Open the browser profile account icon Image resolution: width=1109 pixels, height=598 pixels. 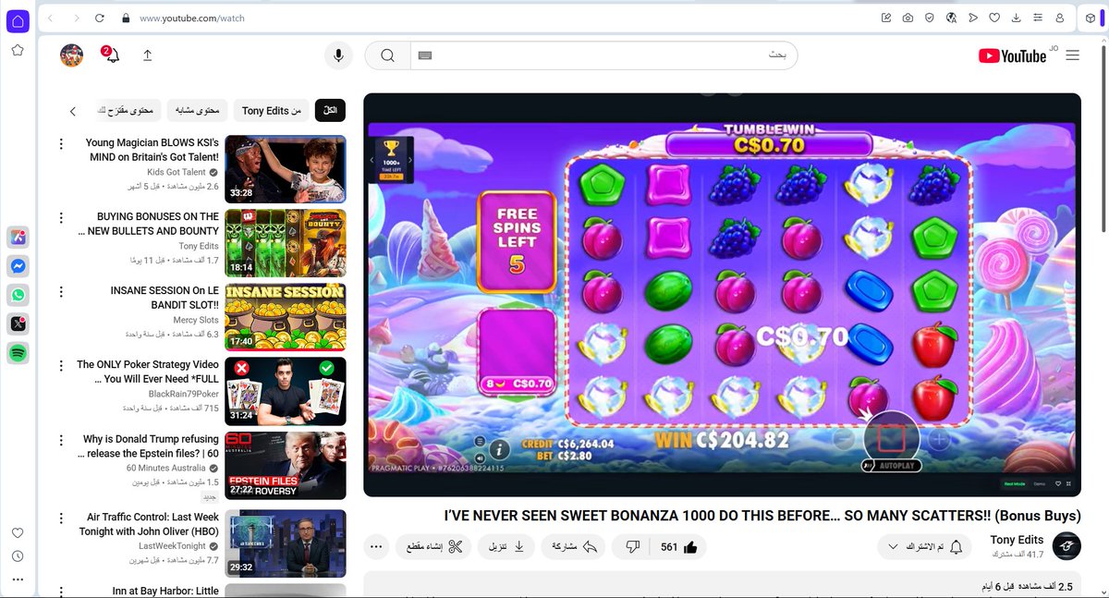[1060, 18]
